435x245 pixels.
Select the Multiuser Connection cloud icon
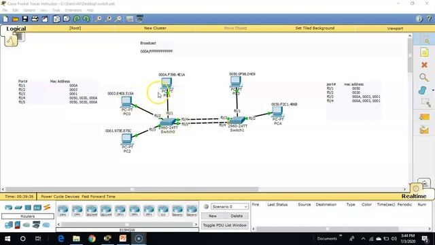pos(46,225)
